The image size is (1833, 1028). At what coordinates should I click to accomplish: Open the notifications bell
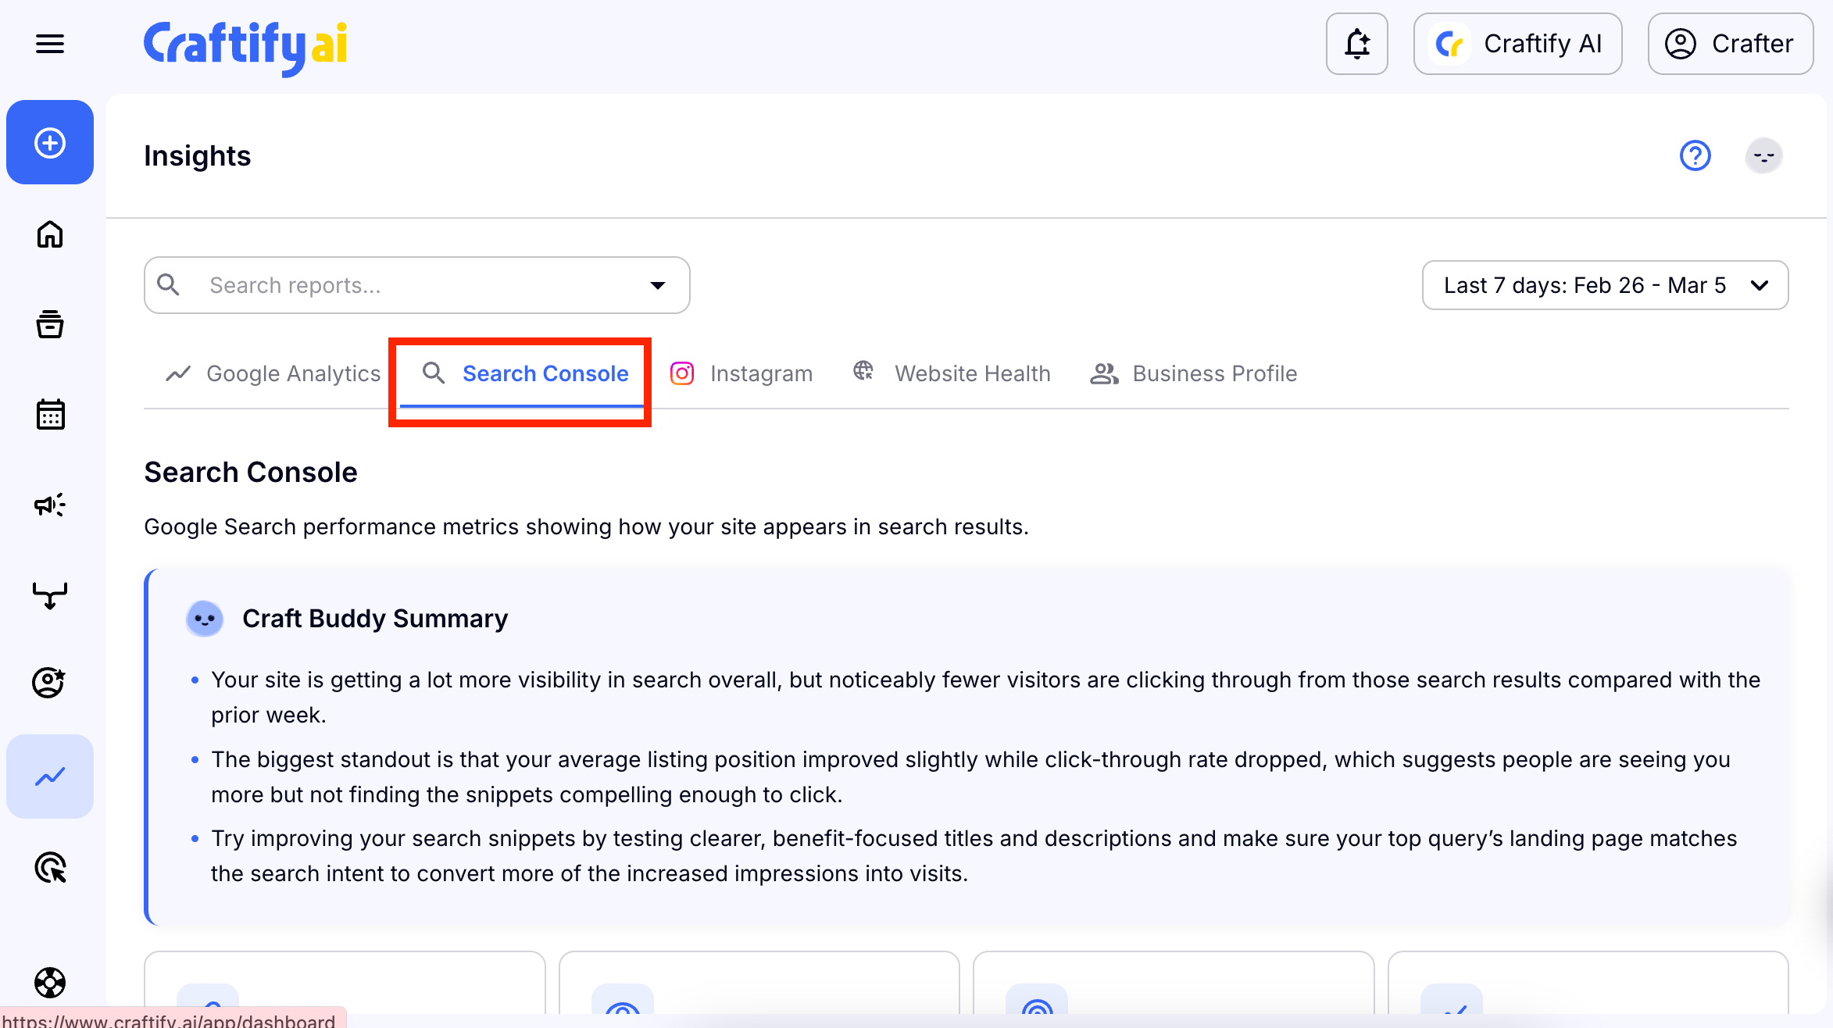pos(1356,44)
